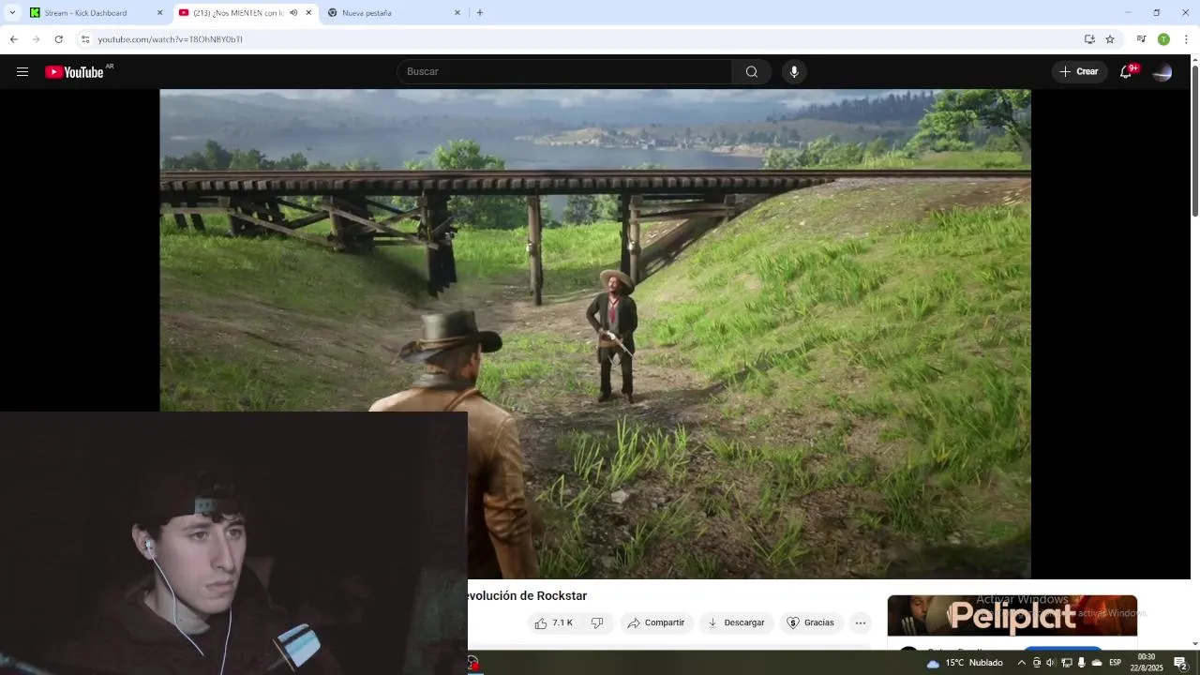
Task: Open the taskbar network icon
Action: (x=1066, y=663)
